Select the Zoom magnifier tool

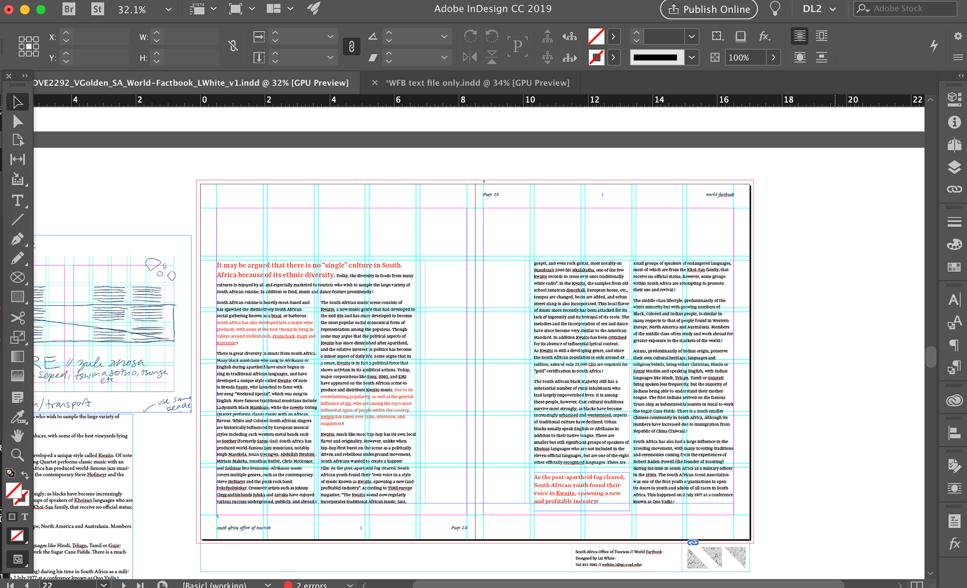click(17, 455)
